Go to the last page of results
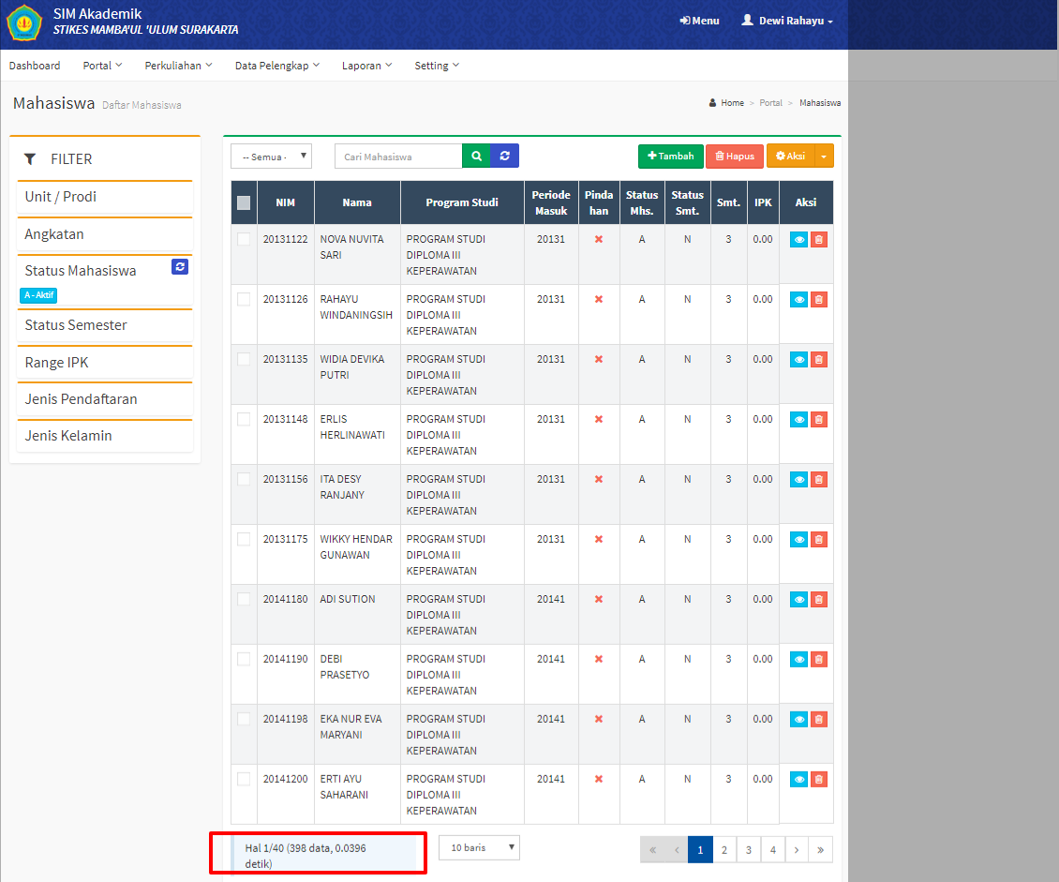The height and width of the screenshot is (882, 1059). 820,850
